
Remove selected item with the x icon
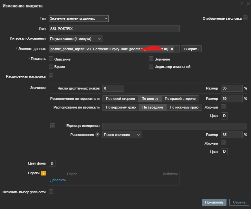click(172, 49)
